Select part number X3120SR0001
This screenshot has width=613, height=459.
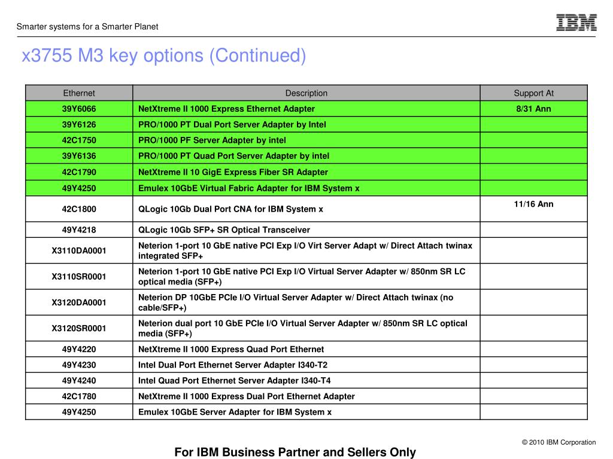click(x=79, y=328)
